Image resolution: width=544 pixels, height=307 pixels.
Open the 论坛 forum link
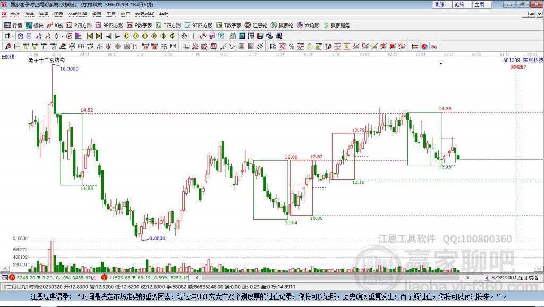[460, 4]
